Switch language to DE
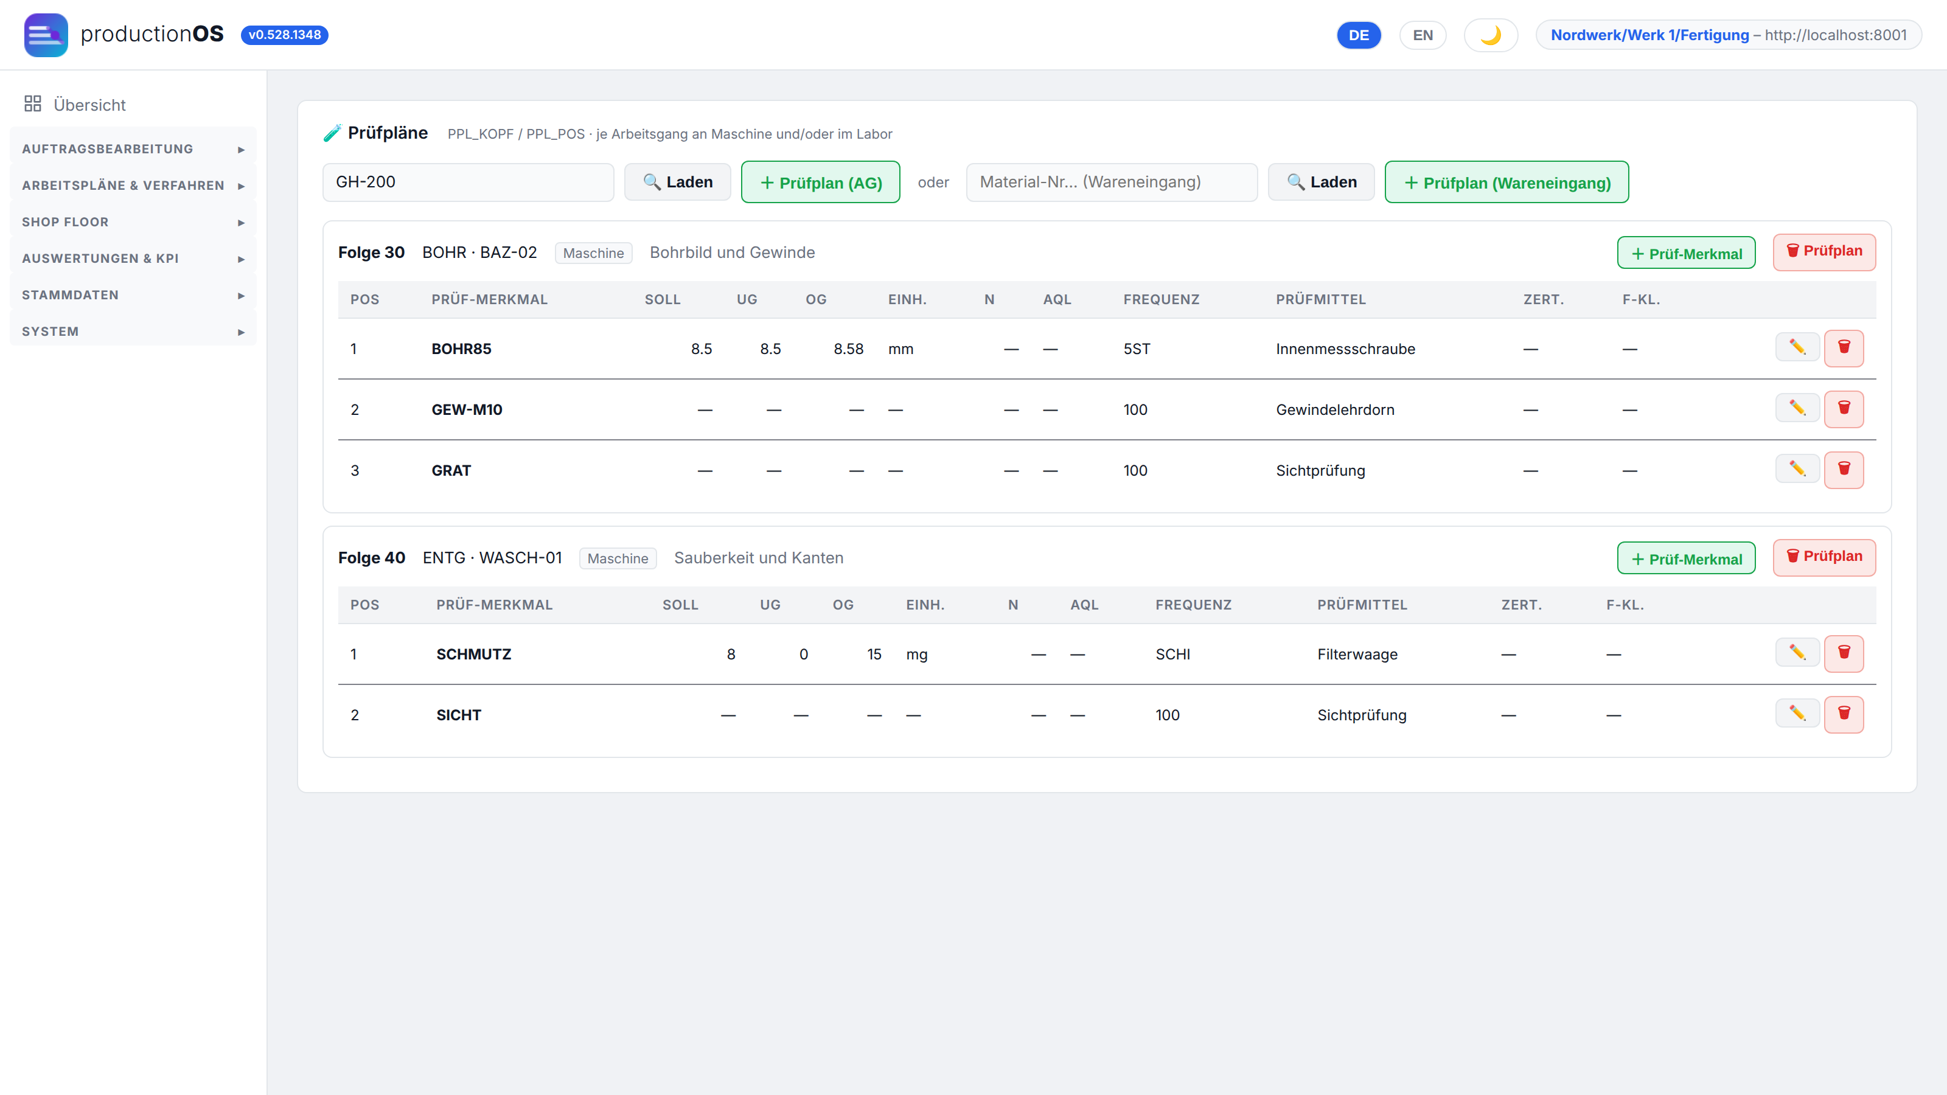 tap(1359, 35)
